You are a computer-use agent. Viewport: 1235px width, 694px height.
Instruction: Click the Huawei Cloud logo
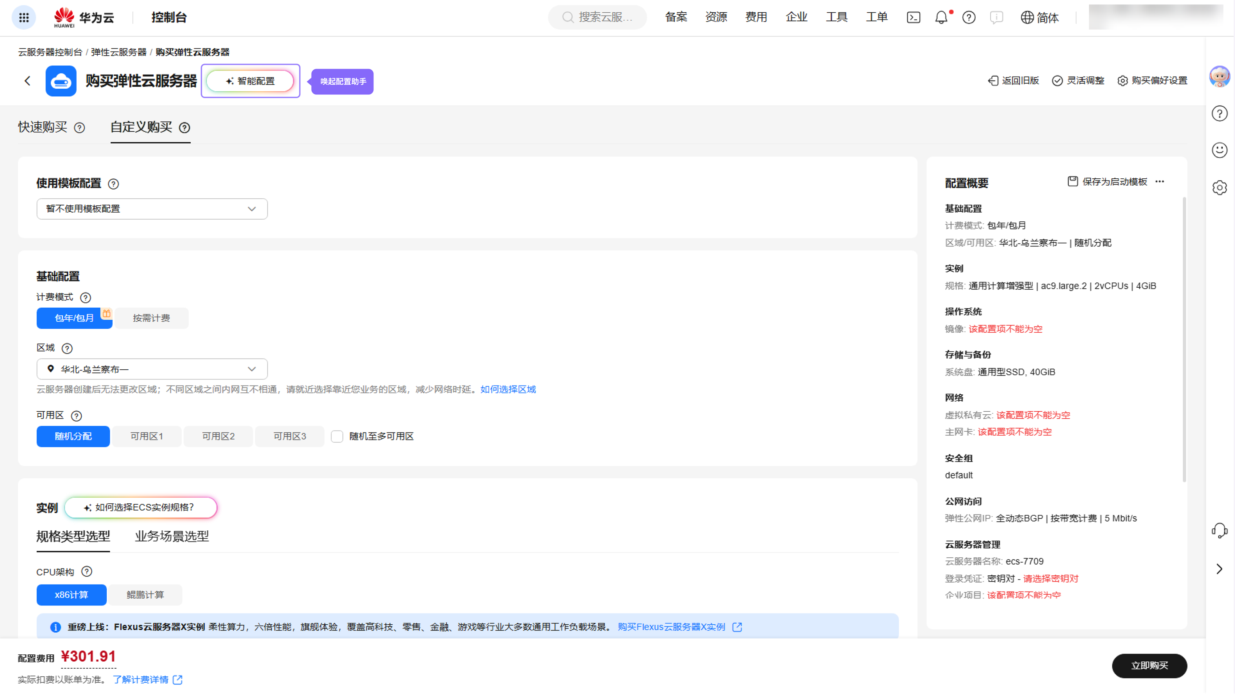tap(84, 18)
